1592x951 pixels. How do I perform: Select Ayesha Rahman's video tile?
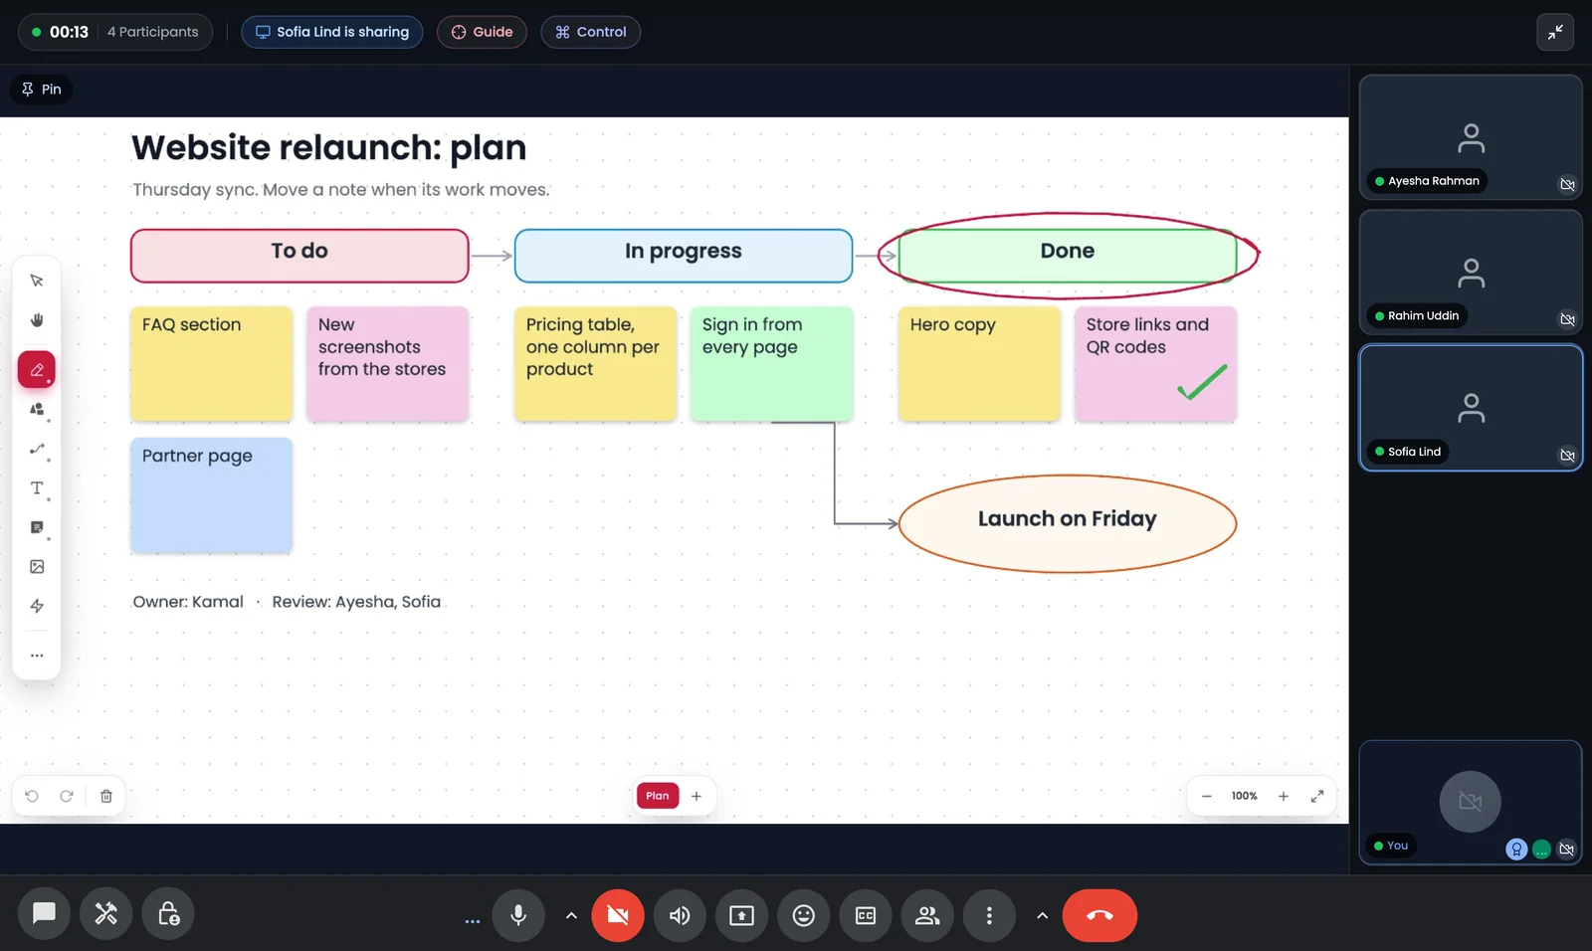click(1471, 137)
